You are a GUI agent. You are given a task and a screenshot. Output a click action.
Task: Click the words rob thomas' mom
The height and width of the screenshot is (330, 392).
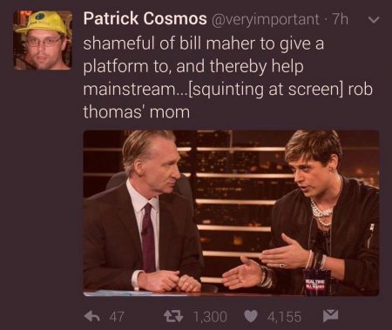(137, 112)
